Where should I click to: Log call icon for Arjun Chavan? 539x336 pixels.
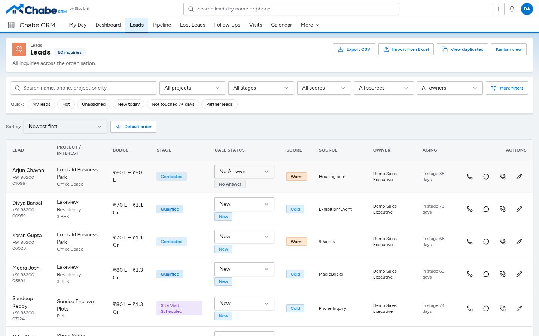point(503,177)
